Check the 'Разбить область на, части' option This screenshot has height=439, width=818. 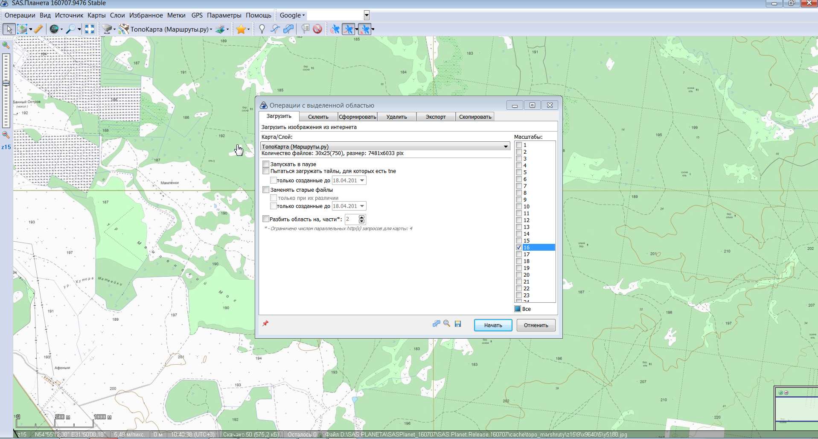(x=266, y=219)
